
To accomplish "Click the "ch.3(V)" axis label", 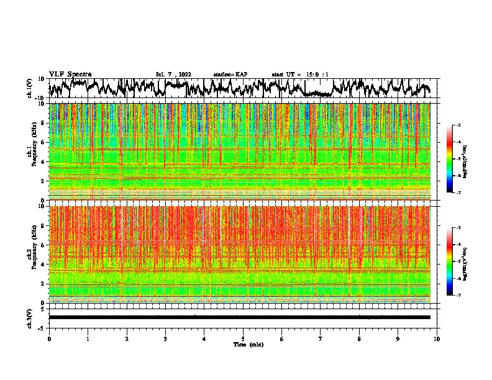I will point(30,319).
